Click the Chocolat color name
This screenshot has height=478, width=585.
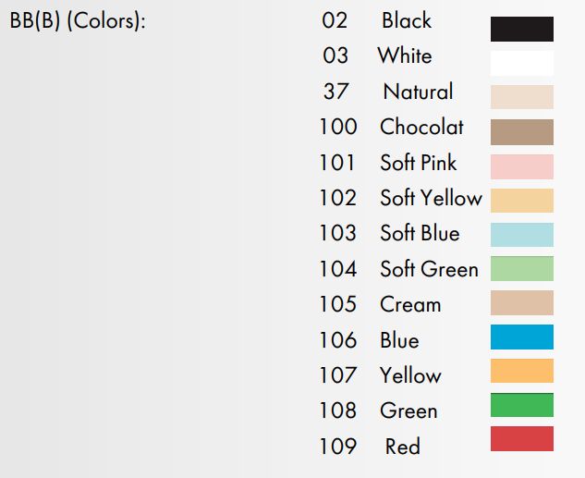[421, 128]
